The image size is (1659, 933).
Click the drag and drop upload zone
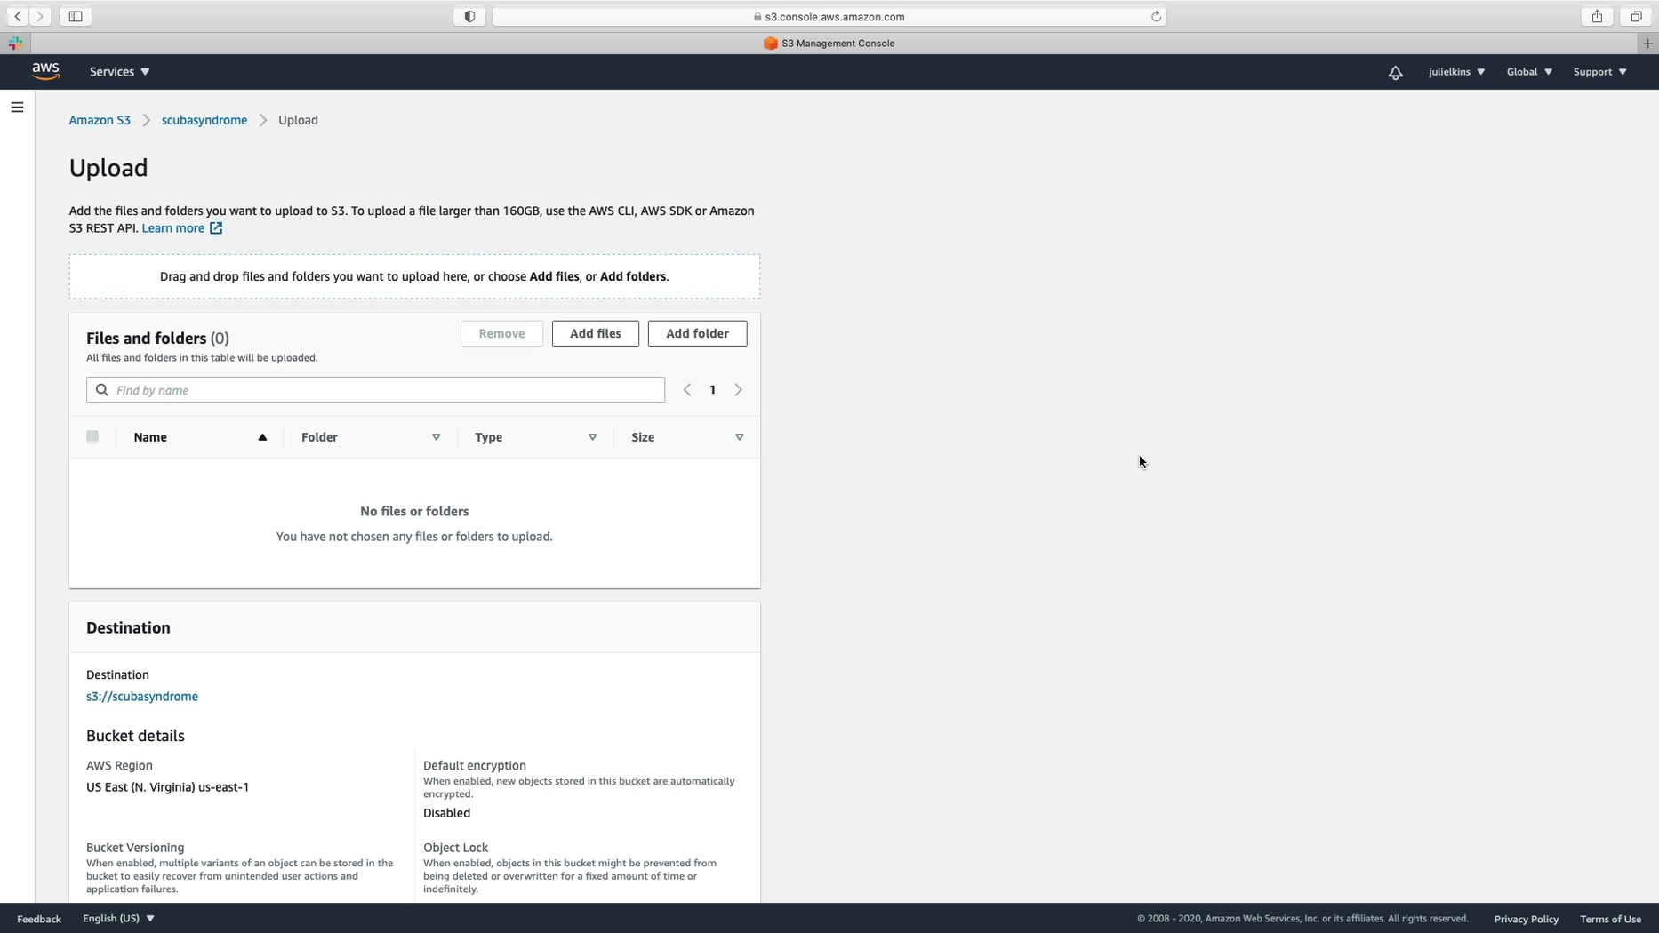pyautogui.click(x=414, y=276)
